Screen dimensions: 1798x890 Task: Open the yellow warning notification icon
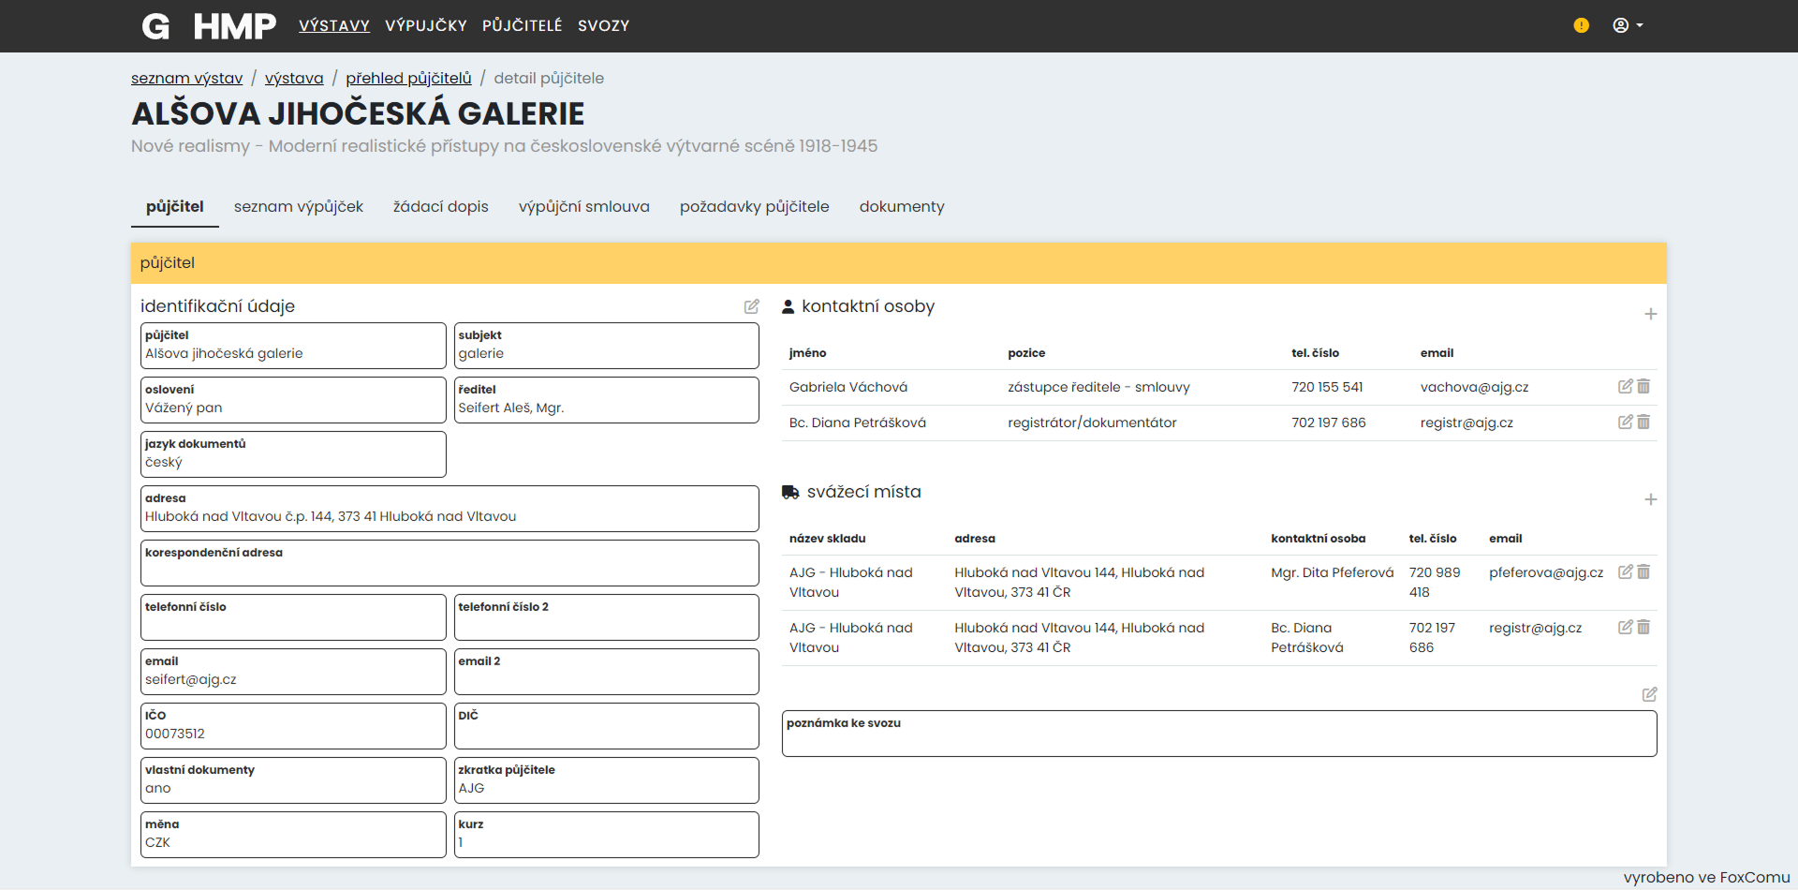pyautogui.click(x=1582, y=25)
